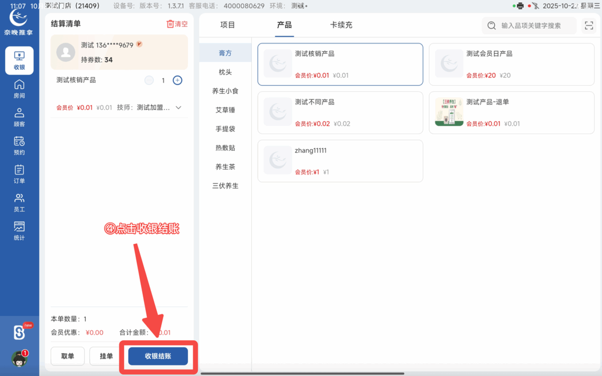Open the 房间 (rooms) sidebar icon
Screen dimensions: 602x376
click(19, 90)
